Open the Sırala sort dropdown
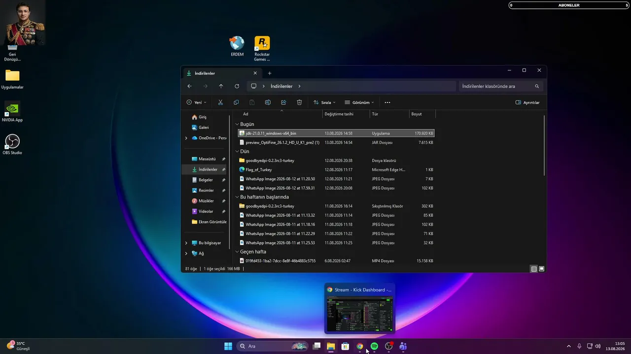Screen dimensions: 631x354 [324, 102]
